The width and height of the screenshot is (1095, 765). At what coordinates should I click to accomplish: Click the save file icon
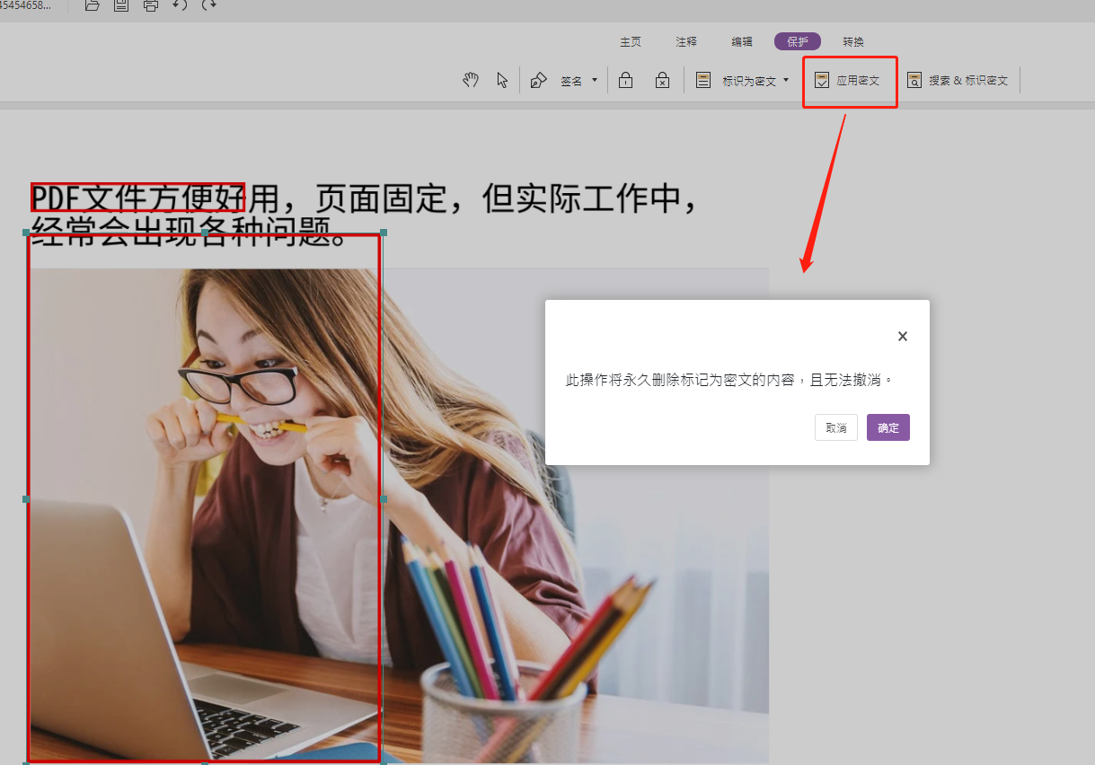(x=120, y=5)
